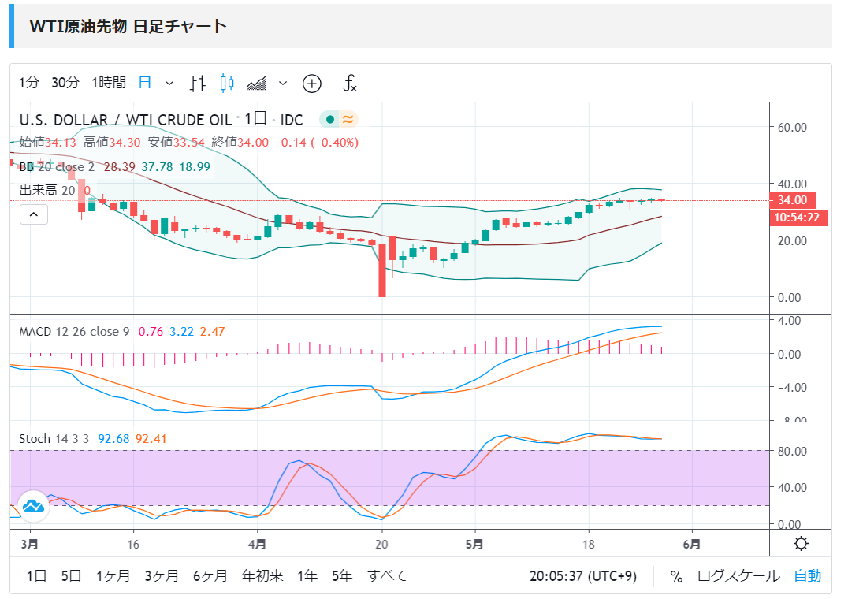Set range to 3ヶ月
The height and width of the screenshot is (599, 848).
coord(161,576)
